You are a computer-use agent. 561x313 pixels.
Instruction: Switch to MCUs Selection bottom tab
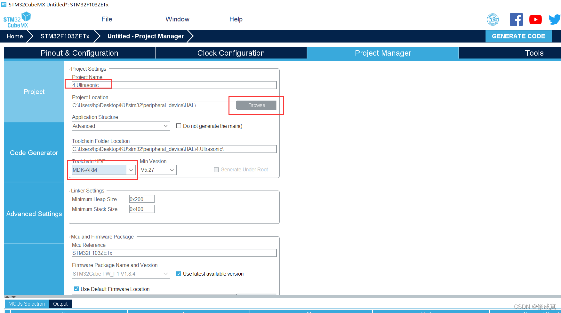[x=27, y=304]
